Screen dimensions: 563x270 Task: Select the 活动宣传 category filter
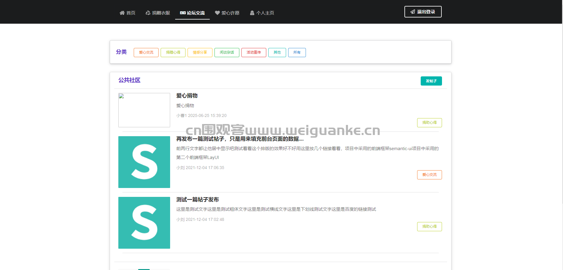click(254, 52)
